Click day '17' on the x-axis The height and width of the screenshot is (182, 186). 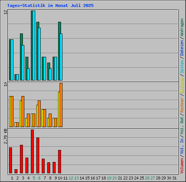click(98, 178)
